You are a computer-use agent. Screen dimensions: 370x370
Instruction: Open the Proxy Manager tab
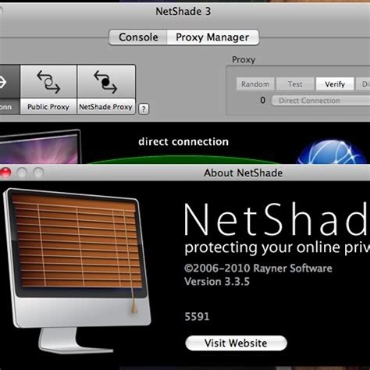point(212,37)
